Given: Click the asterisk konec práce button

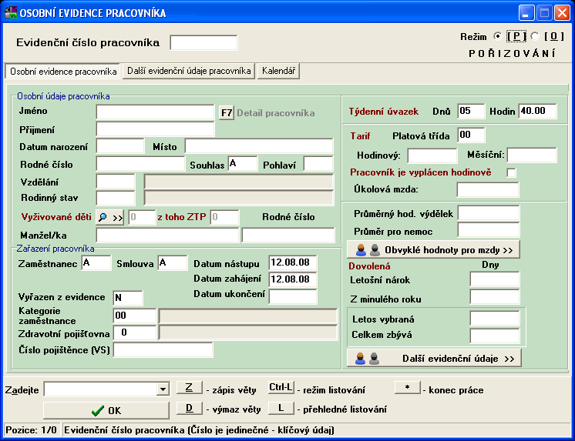Looking at the screenshot, I should [408, 388].
